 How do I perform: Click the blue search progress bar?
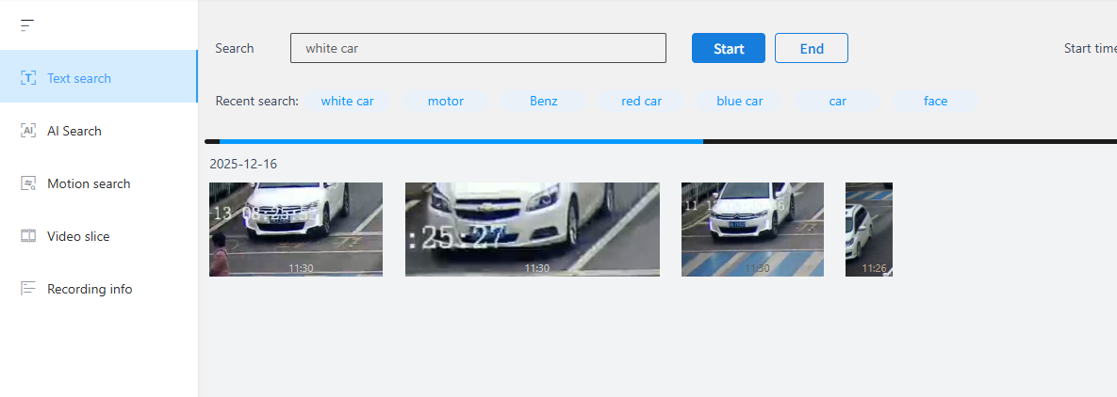click(x=461, y=141)
